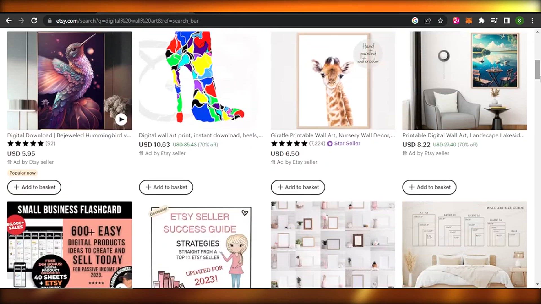Bookmark this page with star icon

point(440,21)
